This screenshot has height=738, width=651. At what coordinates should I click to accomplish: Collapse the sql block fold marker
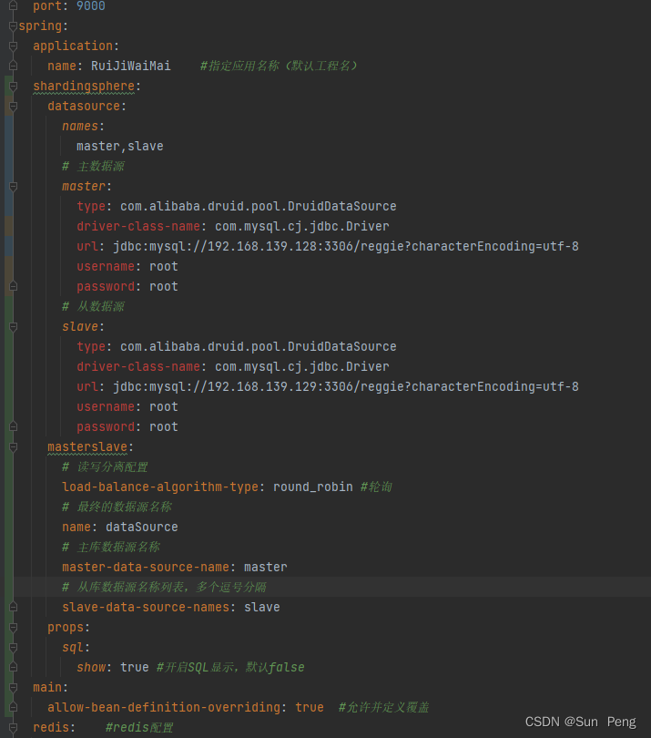pyautogui.click(x=13, y=648)
